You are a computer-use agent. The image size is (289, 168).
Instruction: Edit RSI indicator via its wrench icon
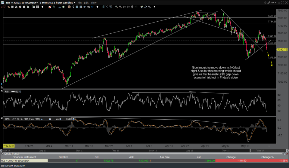(x=20, y=92)
